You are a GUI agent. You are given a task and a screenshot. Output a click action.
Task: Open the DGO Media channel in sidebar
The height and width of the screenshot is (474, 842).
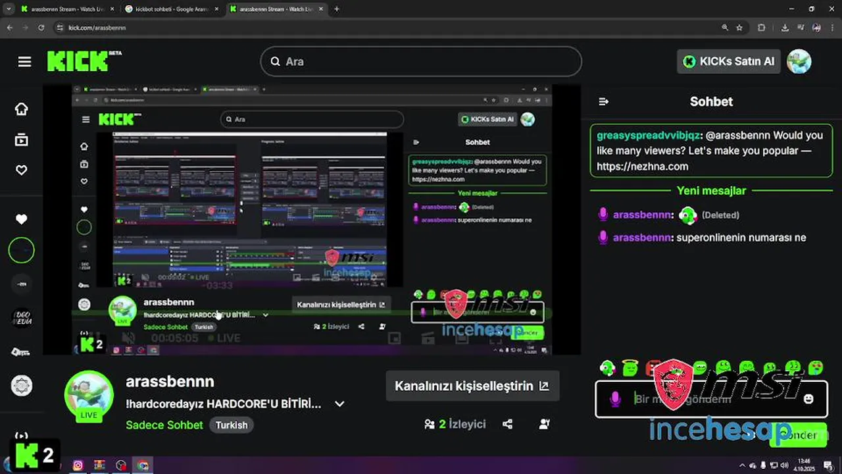(22, 318)
